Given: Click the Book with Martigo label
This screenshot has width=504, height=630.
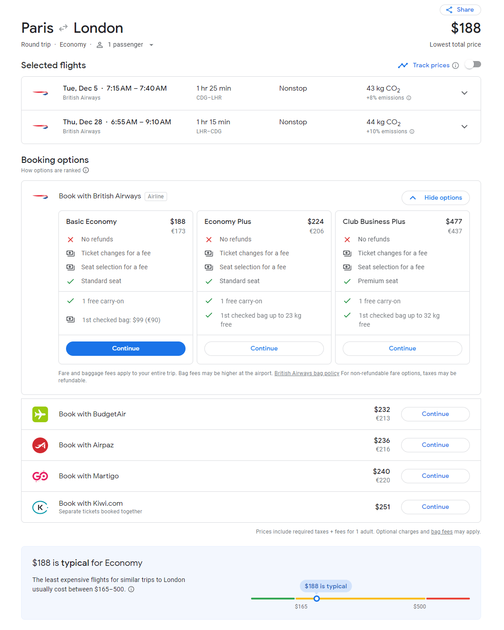Looking at the screenshot, I should (89, 476).
